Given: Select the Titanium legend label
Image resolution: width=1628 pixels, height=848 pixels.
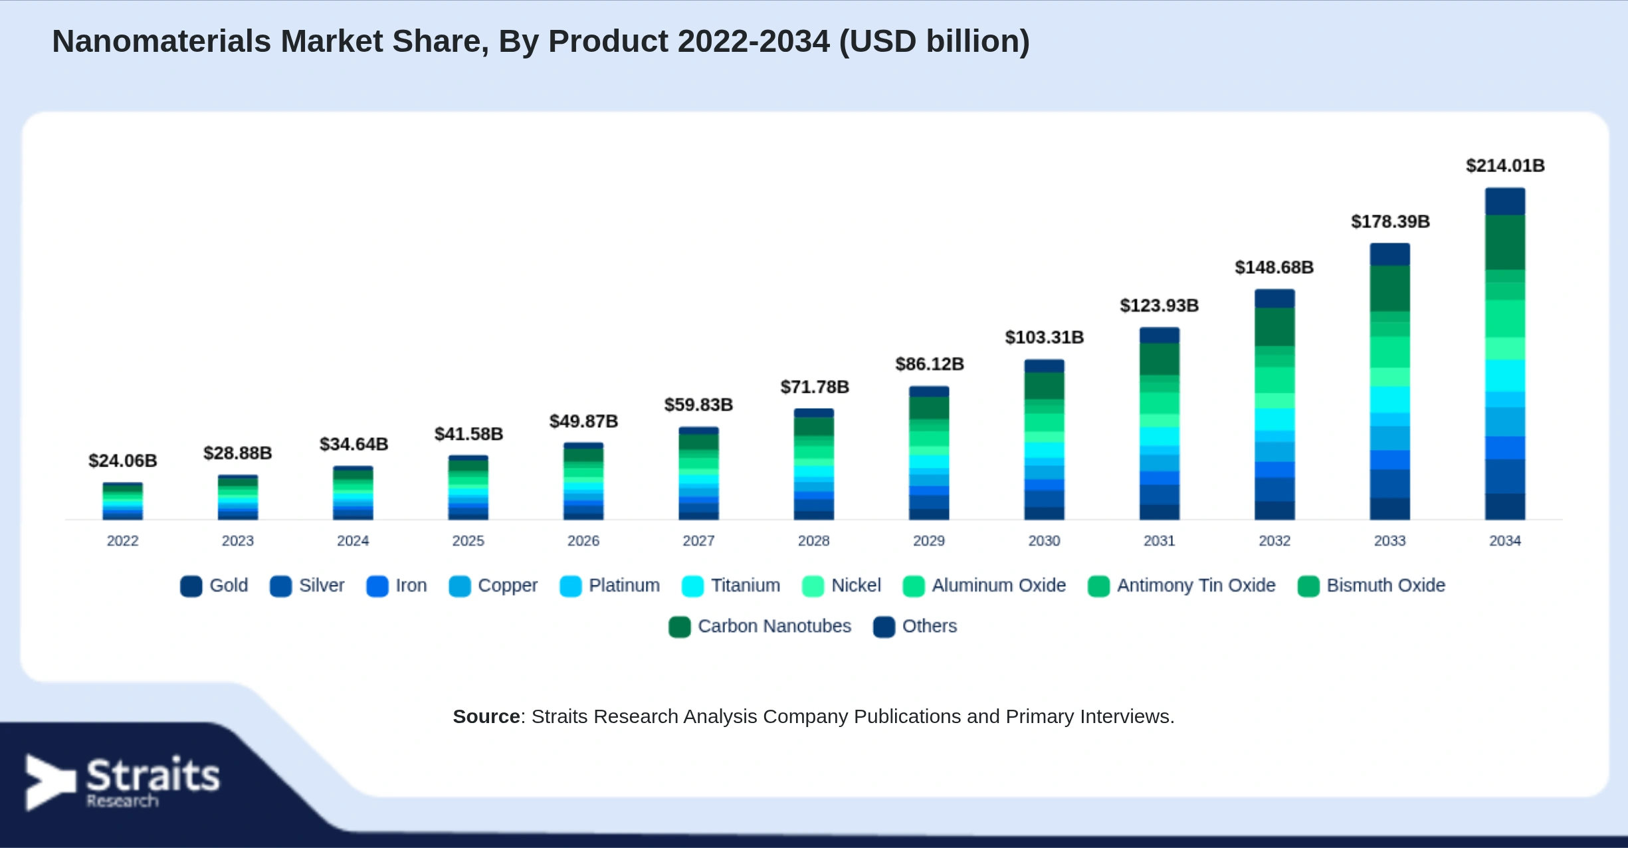Looking at the screenshot, I should [746, 585].
